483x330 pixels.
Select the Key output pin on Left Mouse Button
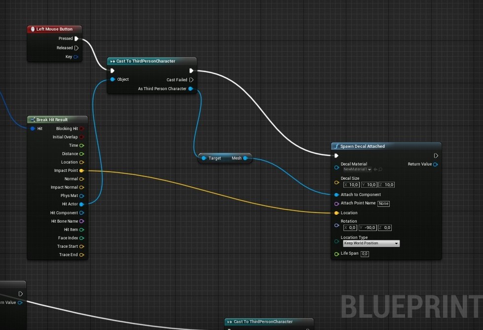click(76, 57)
